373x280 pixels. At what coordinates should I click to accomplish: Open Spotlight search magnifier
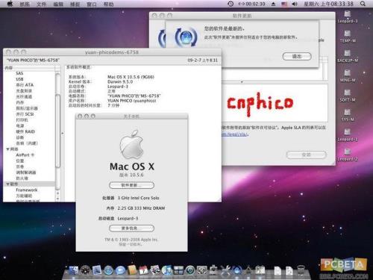[363, 4]
